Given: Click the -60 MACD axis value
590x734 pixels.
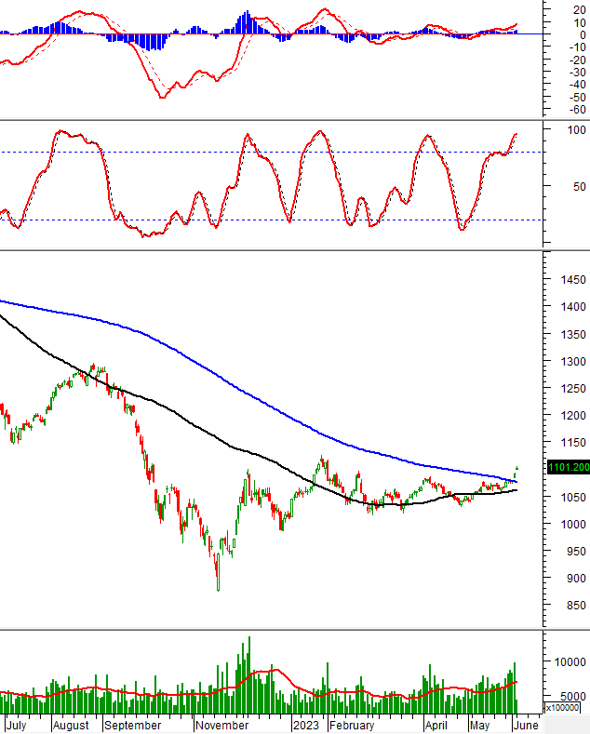Looking at the screenshot, I should [x=577, y=110].
